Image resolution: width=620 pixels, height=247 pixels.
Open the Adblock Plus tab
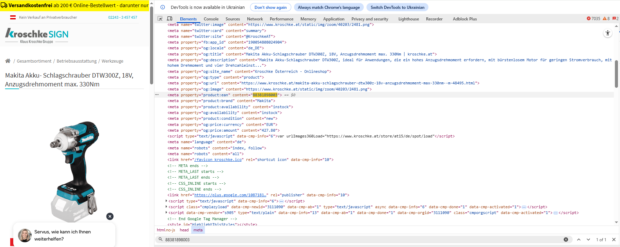465,19
